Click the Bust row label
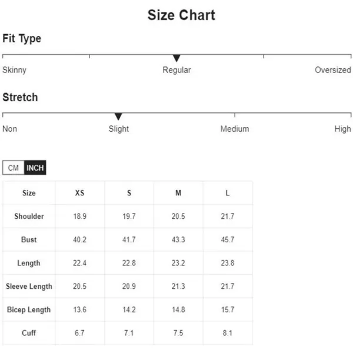Image resolution: width=353 pixels, height=353 pixels. (x=29, y=239)
